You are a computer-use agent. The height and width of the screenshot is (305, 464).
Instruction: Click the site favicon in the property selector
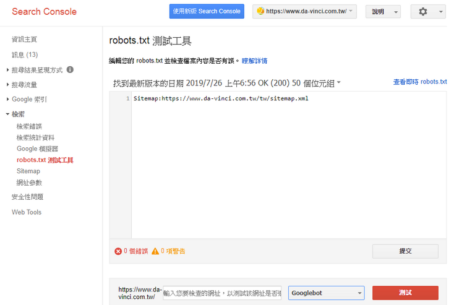pyautogui.click(x=260, y=11)
